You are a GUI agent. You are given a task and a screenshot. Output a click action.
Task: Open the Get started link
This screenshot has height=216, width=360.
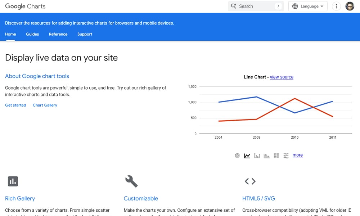coord(15,105)
